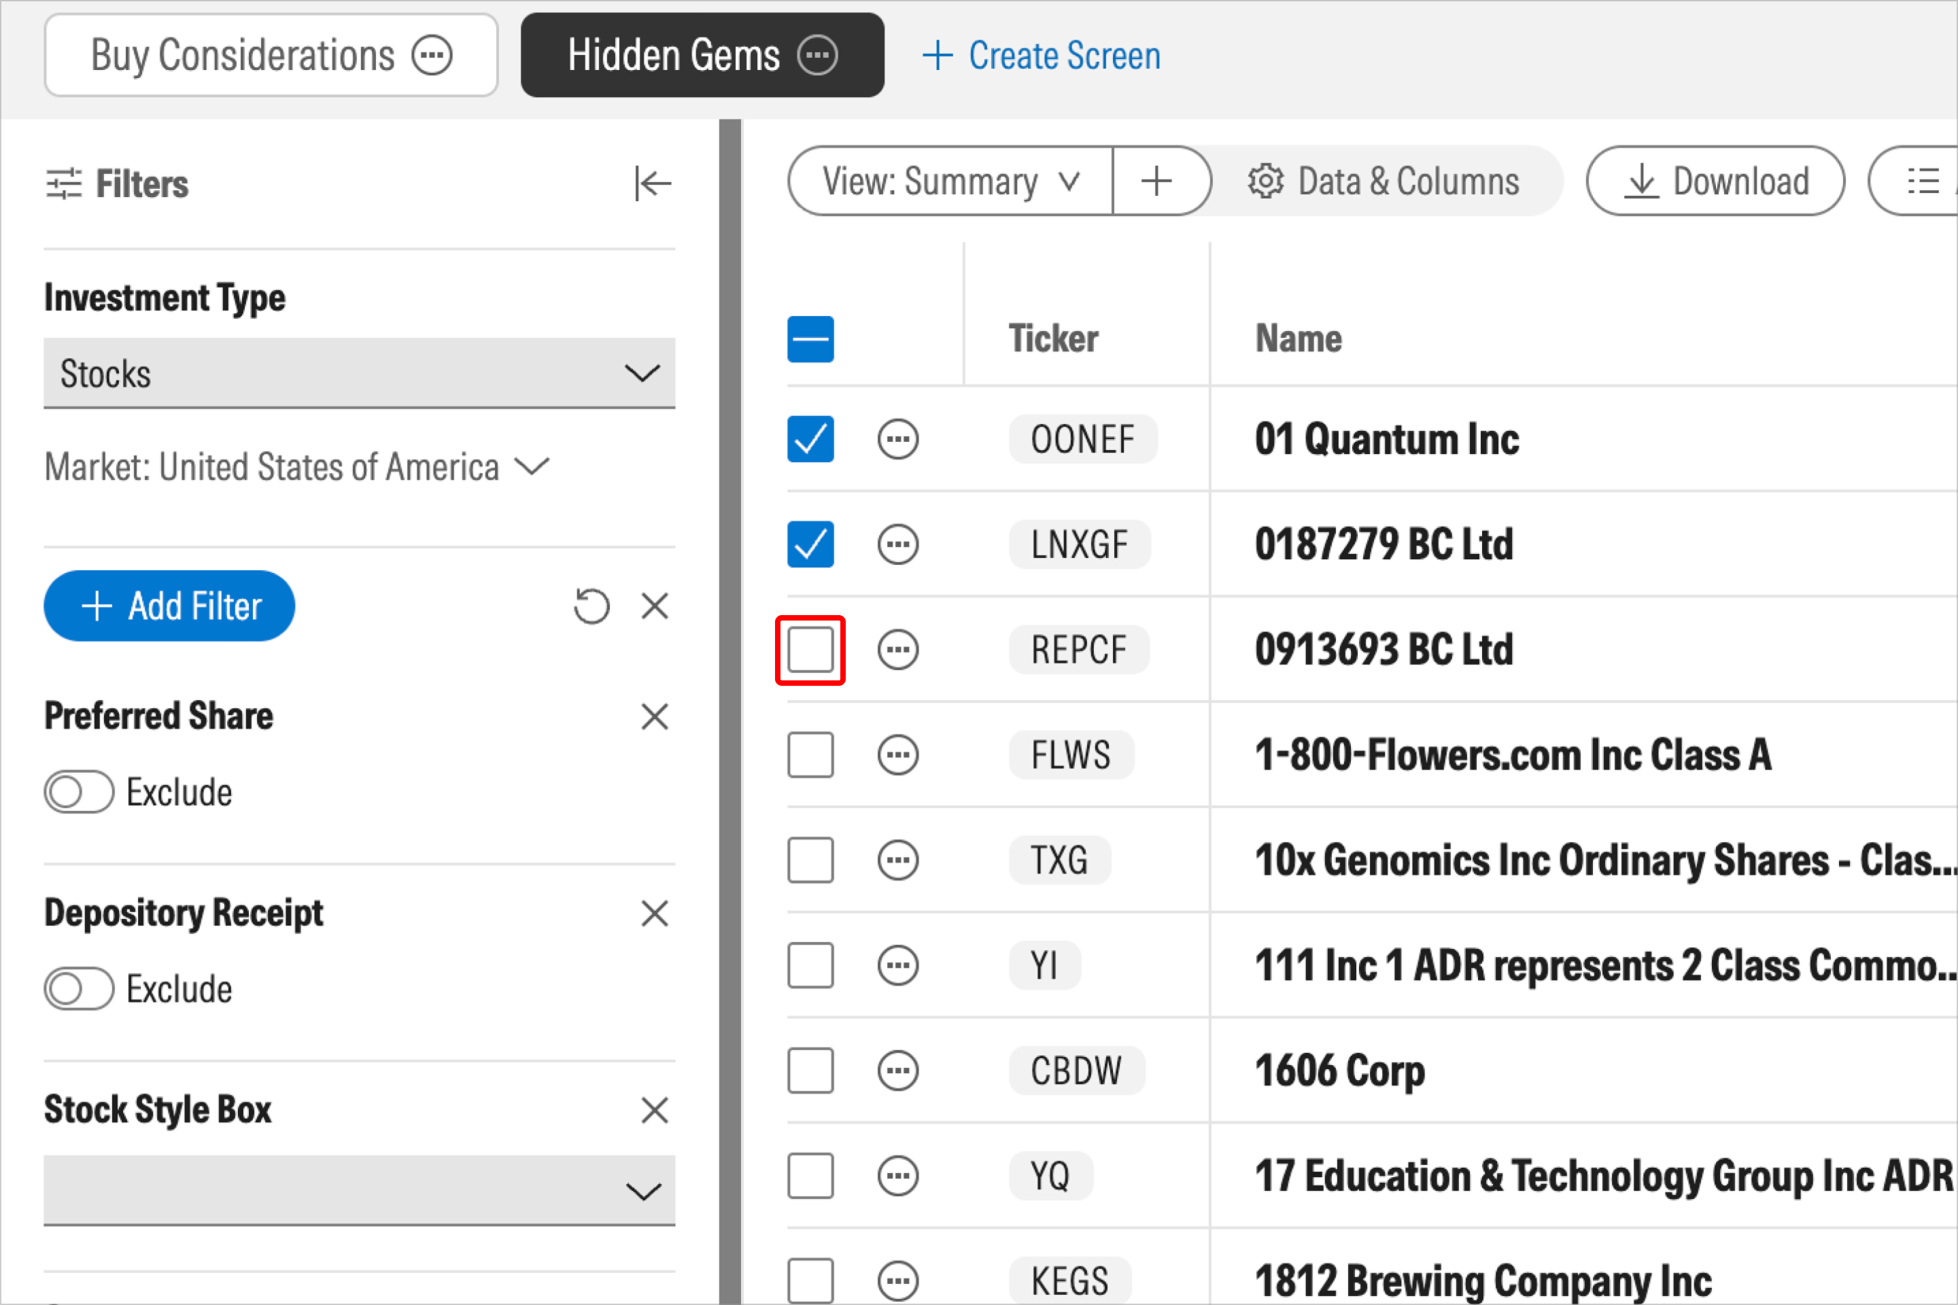Remove the Stock Style Box filter
Viewport: 1958px width, 1305px height.
pos(655,1110)
